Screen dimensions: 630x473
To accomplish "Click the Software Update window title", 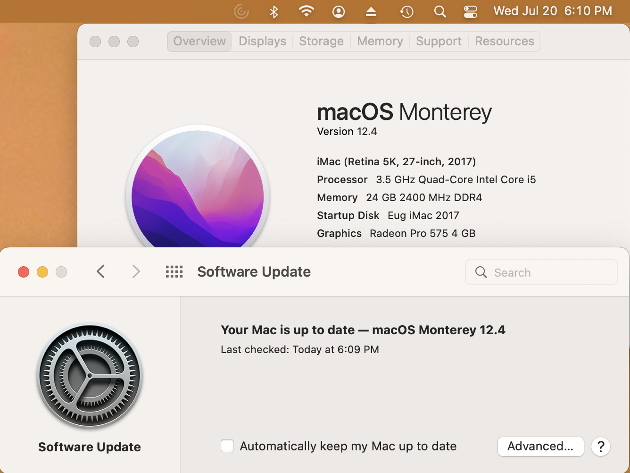I will (x=254, y=272).
